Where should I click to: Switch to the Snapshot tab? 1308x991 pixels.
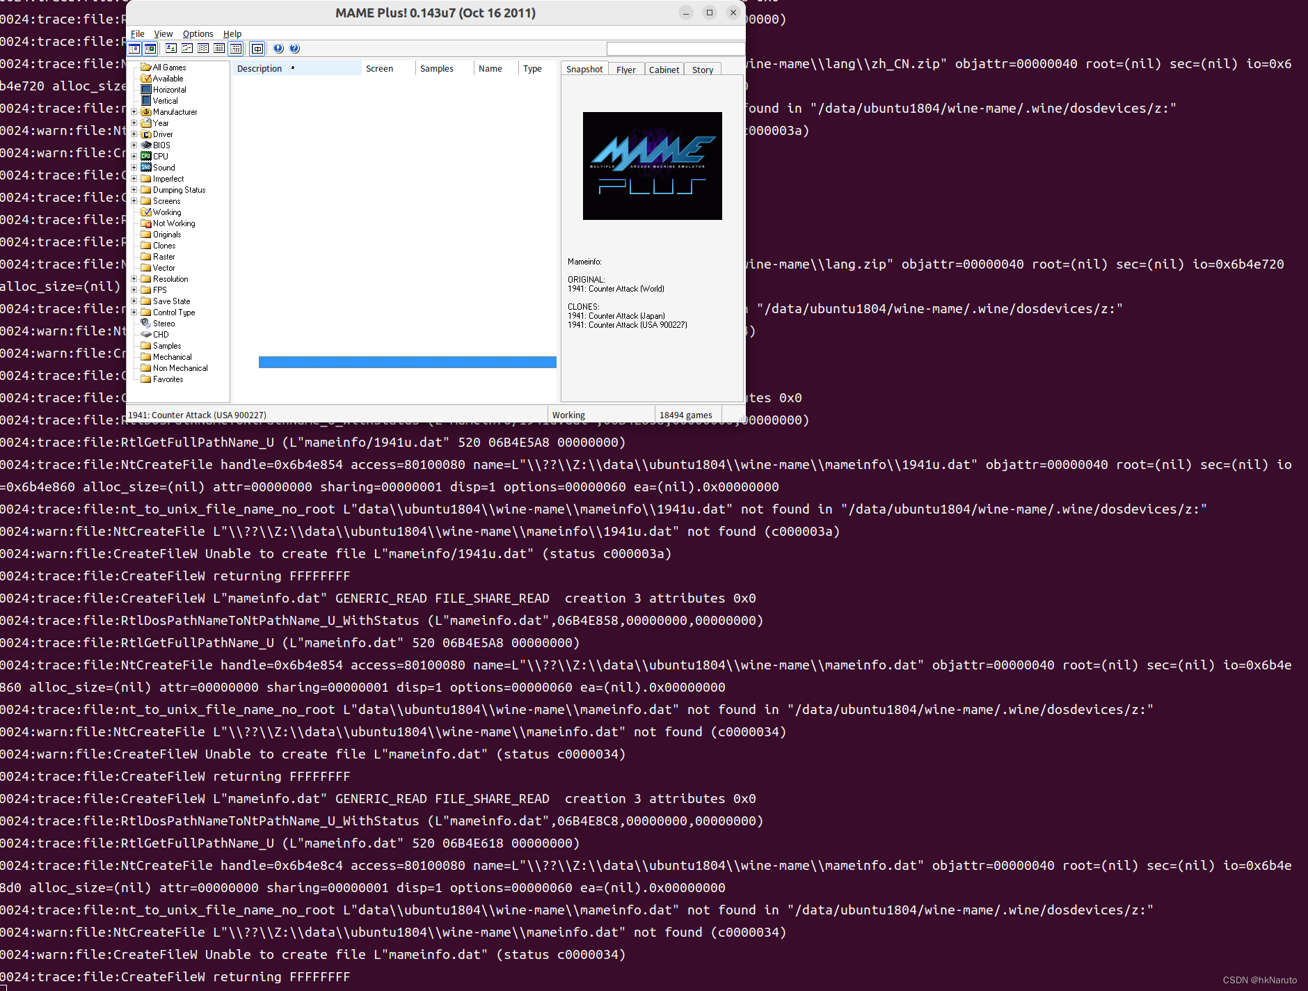coord(584,69)
